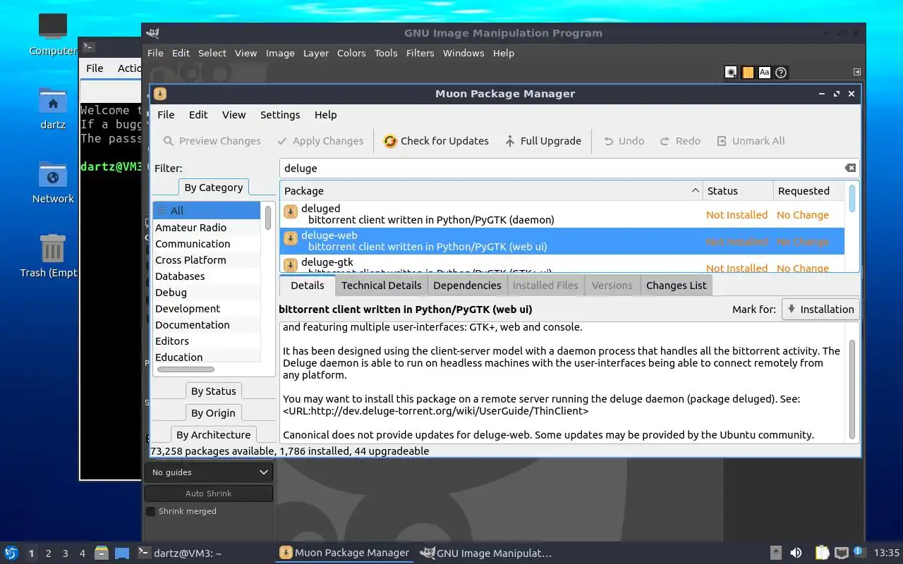
Task: Click Unmark All in the toolbar
Action: 751,141
